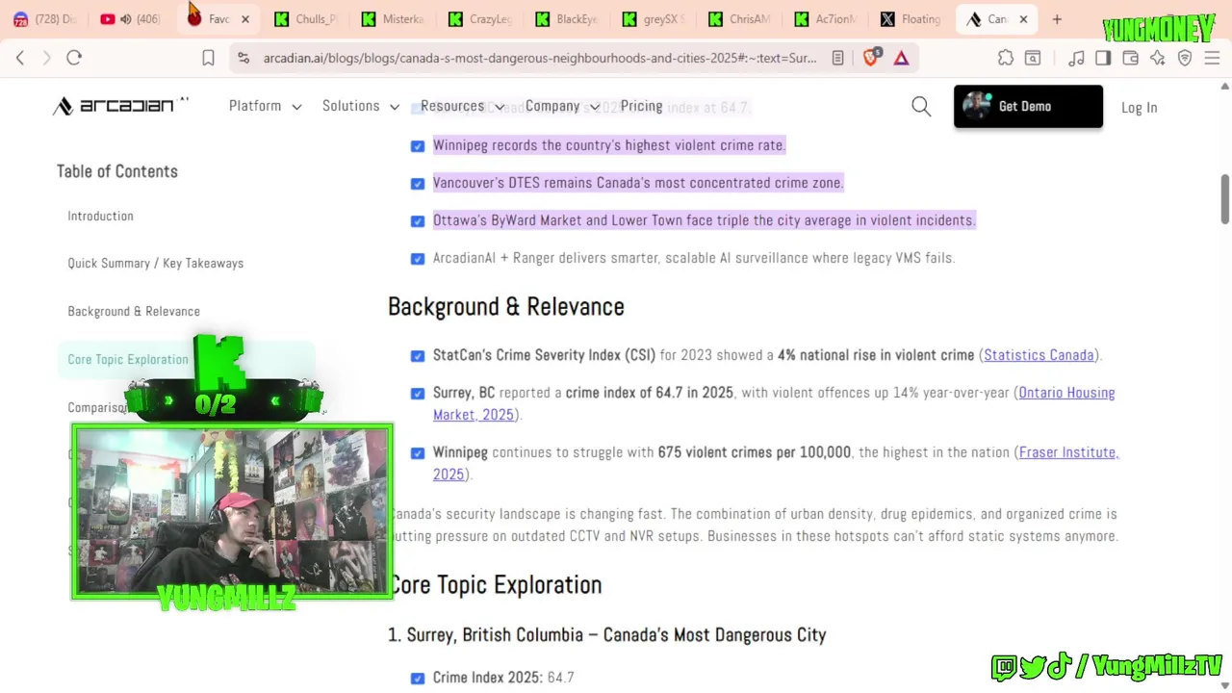Viewport: 1232px width, 693px height.
Task: Open reader mode icon in address bar
Action: click(x=837, y=58)
